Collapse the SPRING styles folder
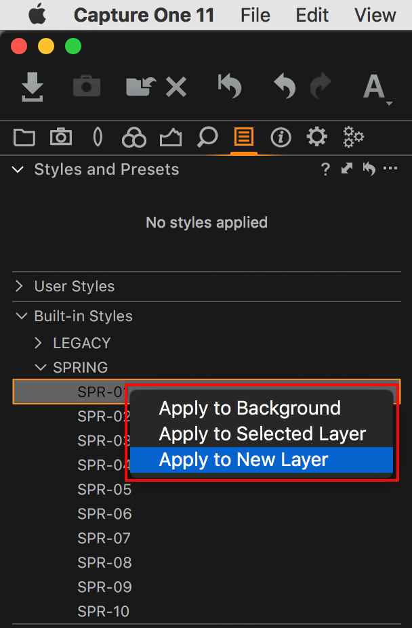 coord(41,367)
